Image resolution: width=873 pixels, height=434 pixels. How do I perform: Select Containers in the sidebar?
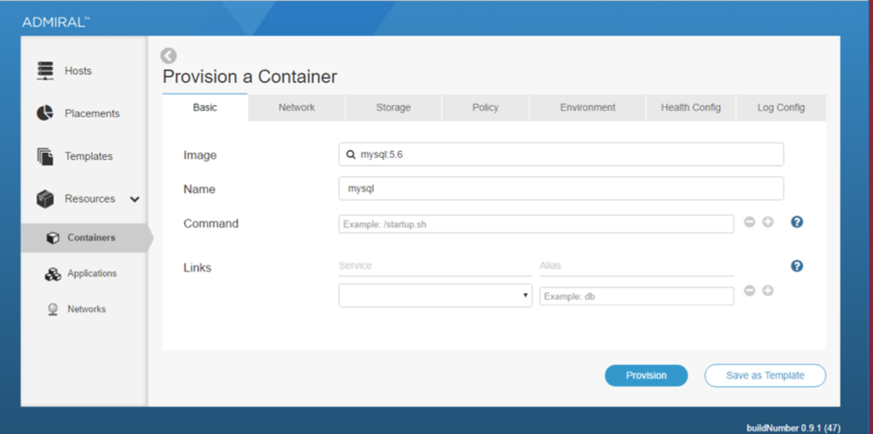pos(84,238)
